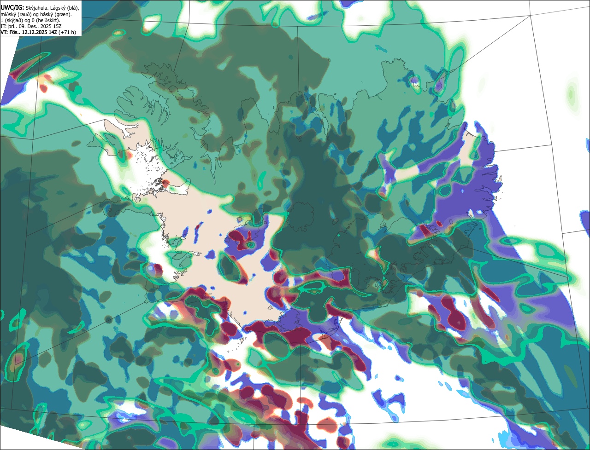
Task: Click the line "1 (skýjað) og 0 (heiðskírt)."
Action: pyautogui.click(x=30, y=20)
